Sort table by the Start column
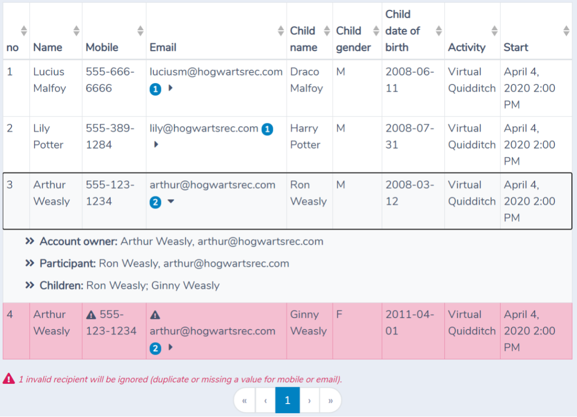Image resolution: width=577 pixels, height=417 pixels. (566, 31)
